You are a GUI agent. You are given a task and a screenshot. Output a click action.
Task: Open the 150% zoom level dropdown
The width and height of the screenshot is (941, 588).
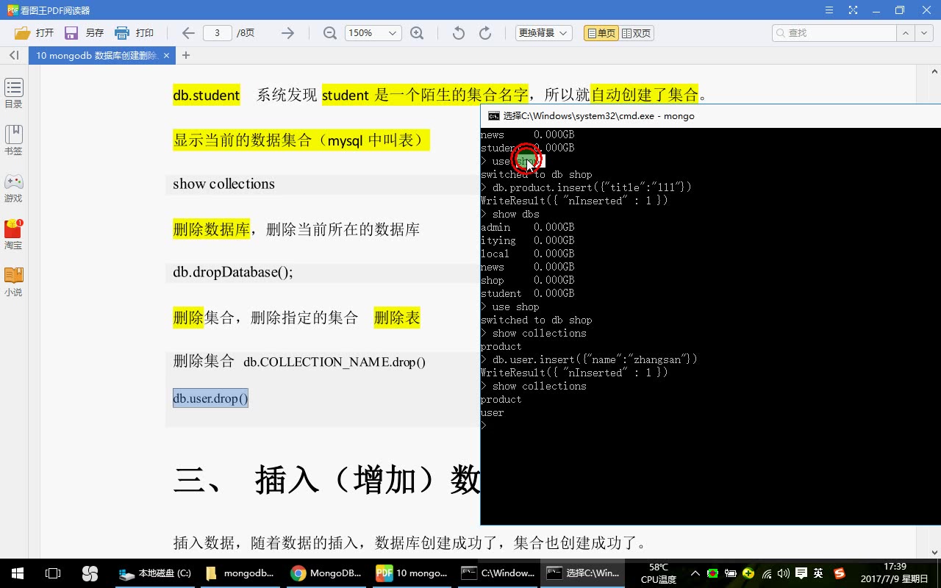tap(372, 32)
